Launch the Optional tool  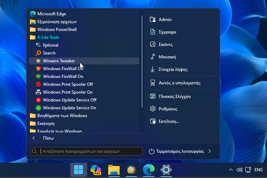click(x=84, y=45)
